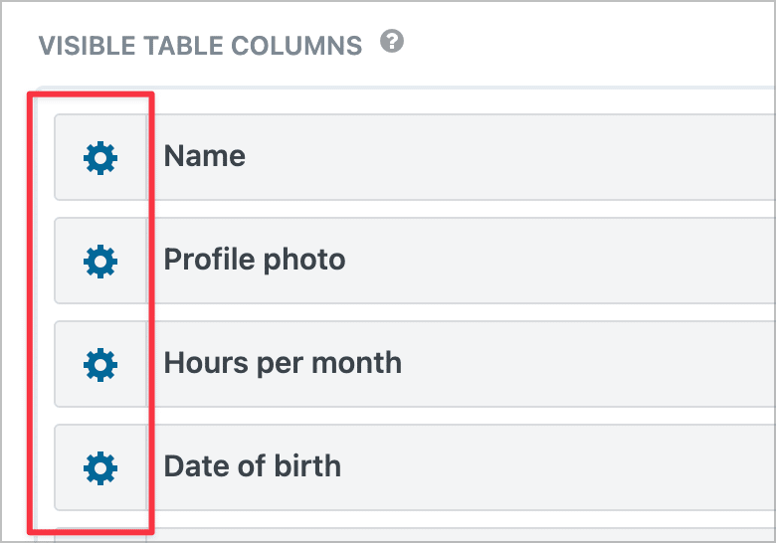
Task: Click the word VISIBLE in the heading
Action: click(x=88, y=46)
